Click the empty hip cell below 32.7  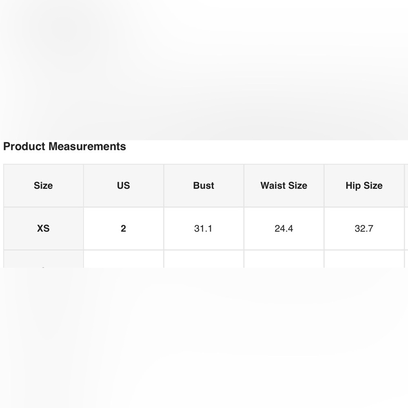tap(364, 259)
